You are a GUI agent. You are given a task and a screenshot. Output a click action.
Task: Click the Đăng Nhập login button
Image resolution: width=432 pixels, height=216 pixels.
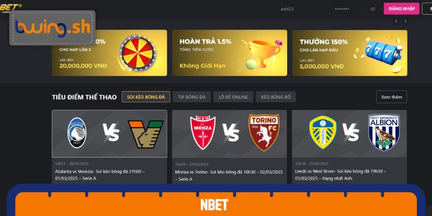tap(401, 9)
